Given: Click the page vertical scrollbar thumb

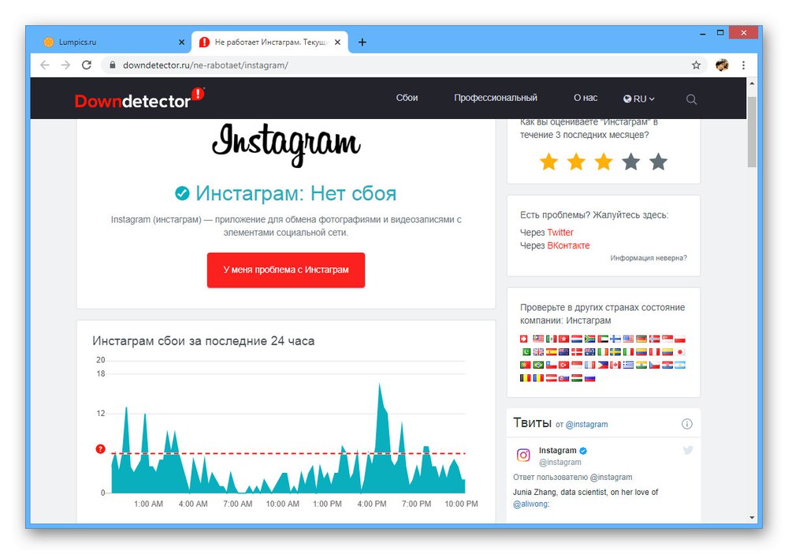Looking at the screenshot, I should (752, 132).
